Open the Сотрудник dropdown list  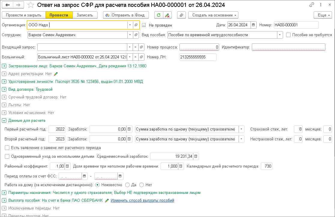(130, 35)
